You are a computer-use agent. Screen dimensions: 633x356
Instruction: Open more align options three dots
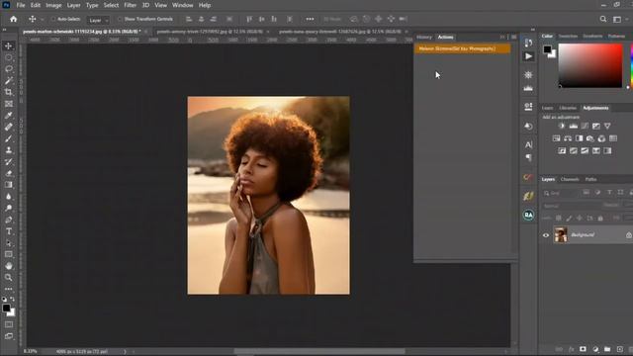point(310,19)
